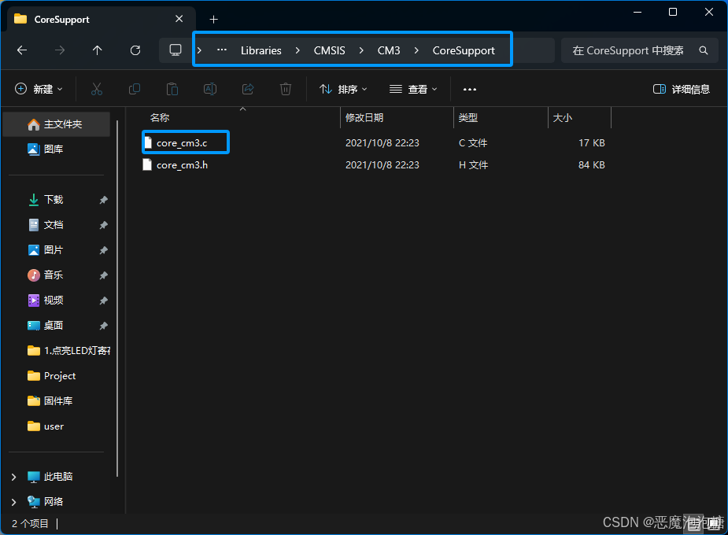728x535 pixels.
Task: Unpin 视频 using its pin icon
Action: [x=103, y=301]
